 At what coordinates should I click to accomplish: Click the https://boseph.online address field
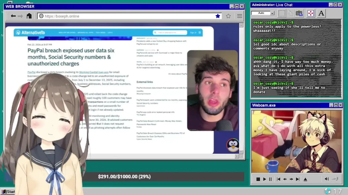(129, 16)
